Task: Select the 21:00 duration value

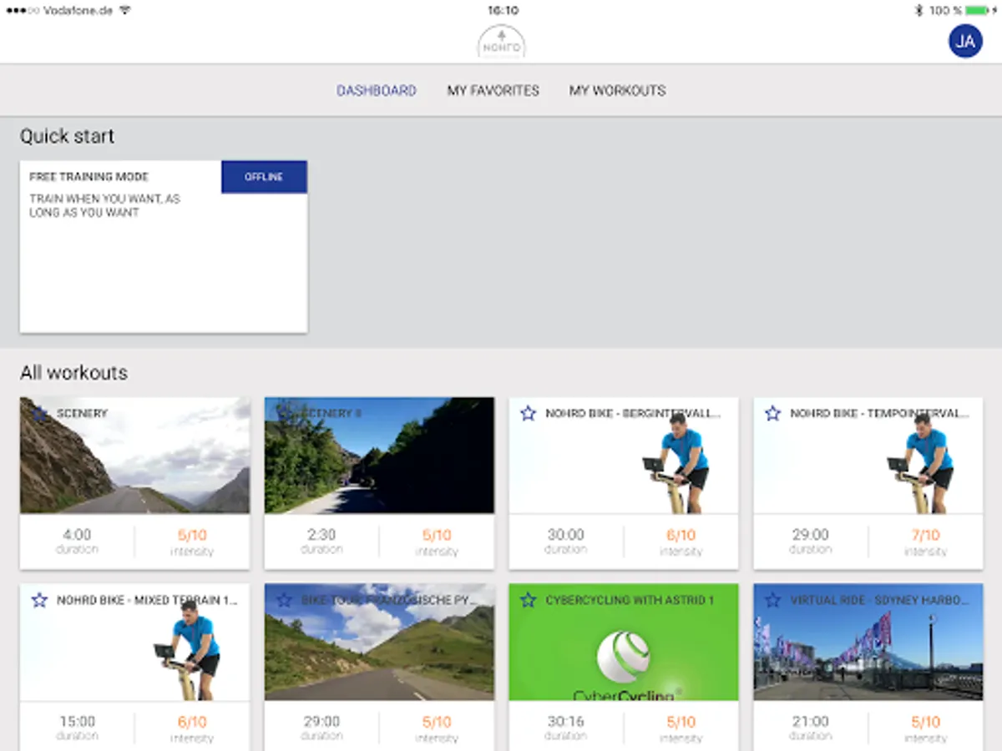Action: pyautogui.click(x=810, y=722)
